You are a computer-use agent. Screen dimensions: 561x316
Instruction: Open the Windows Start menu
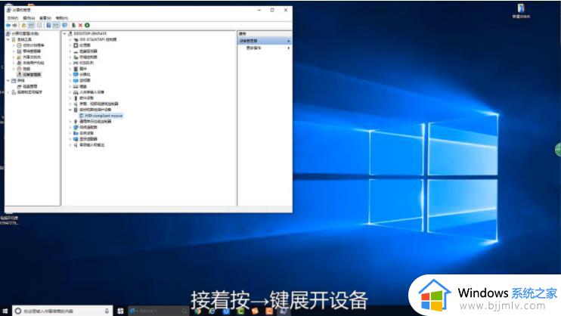[5, 311]
